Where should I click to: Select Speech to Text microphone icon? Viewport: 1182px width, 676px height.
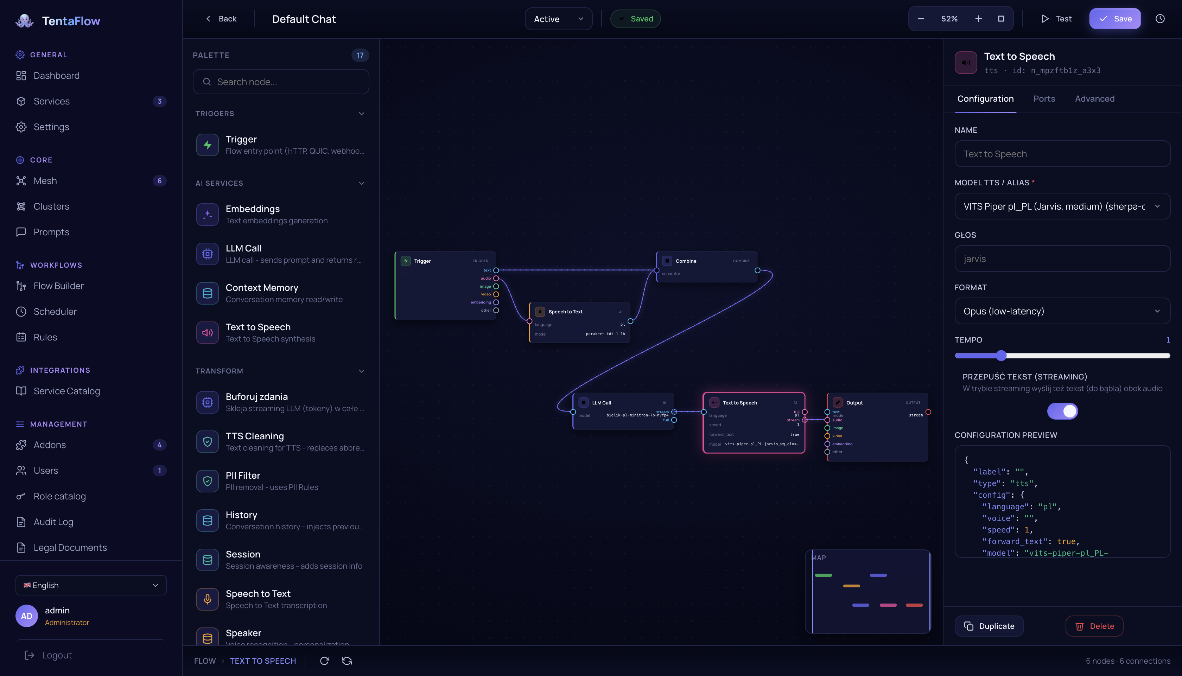[208, 599]
